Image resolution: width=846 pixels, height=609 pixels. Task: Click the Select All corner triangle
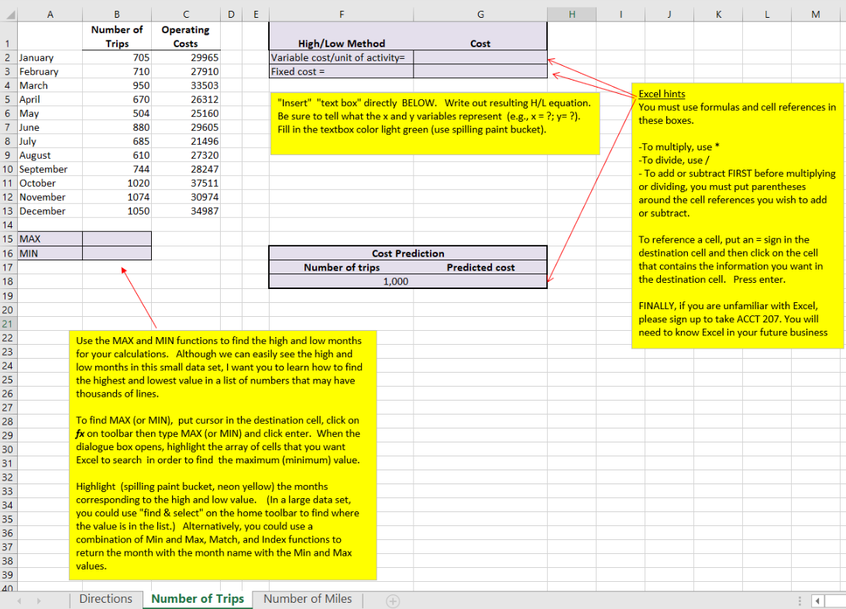(x=11, y=15)
